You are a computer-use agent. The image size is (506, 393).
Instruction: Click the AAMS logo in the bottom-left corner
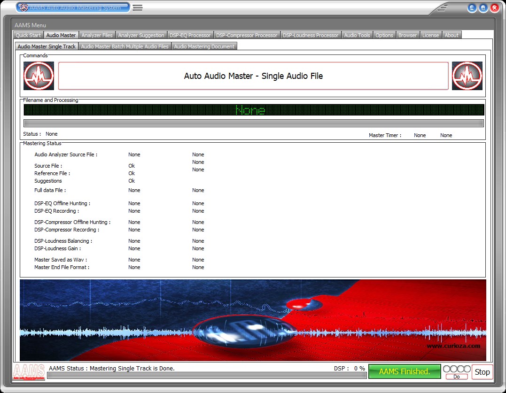29,372
